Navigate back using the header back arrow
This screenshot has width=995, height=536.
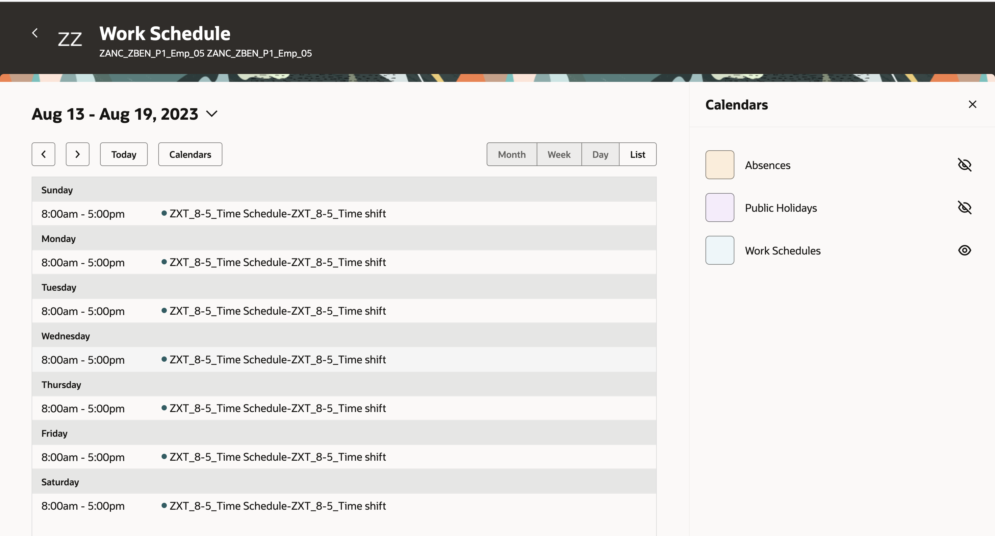(35, 33)
